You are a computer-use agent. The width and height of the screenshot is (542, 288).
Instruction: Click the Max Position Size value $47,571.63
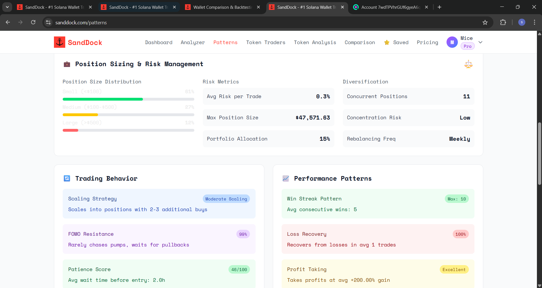coord(313,118)
